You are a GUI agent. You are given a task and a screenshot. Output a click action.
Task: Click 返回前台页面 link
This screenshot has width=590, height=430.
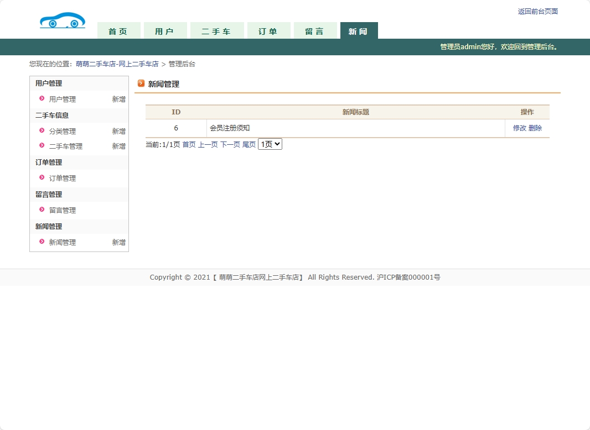tap(537, 12)
